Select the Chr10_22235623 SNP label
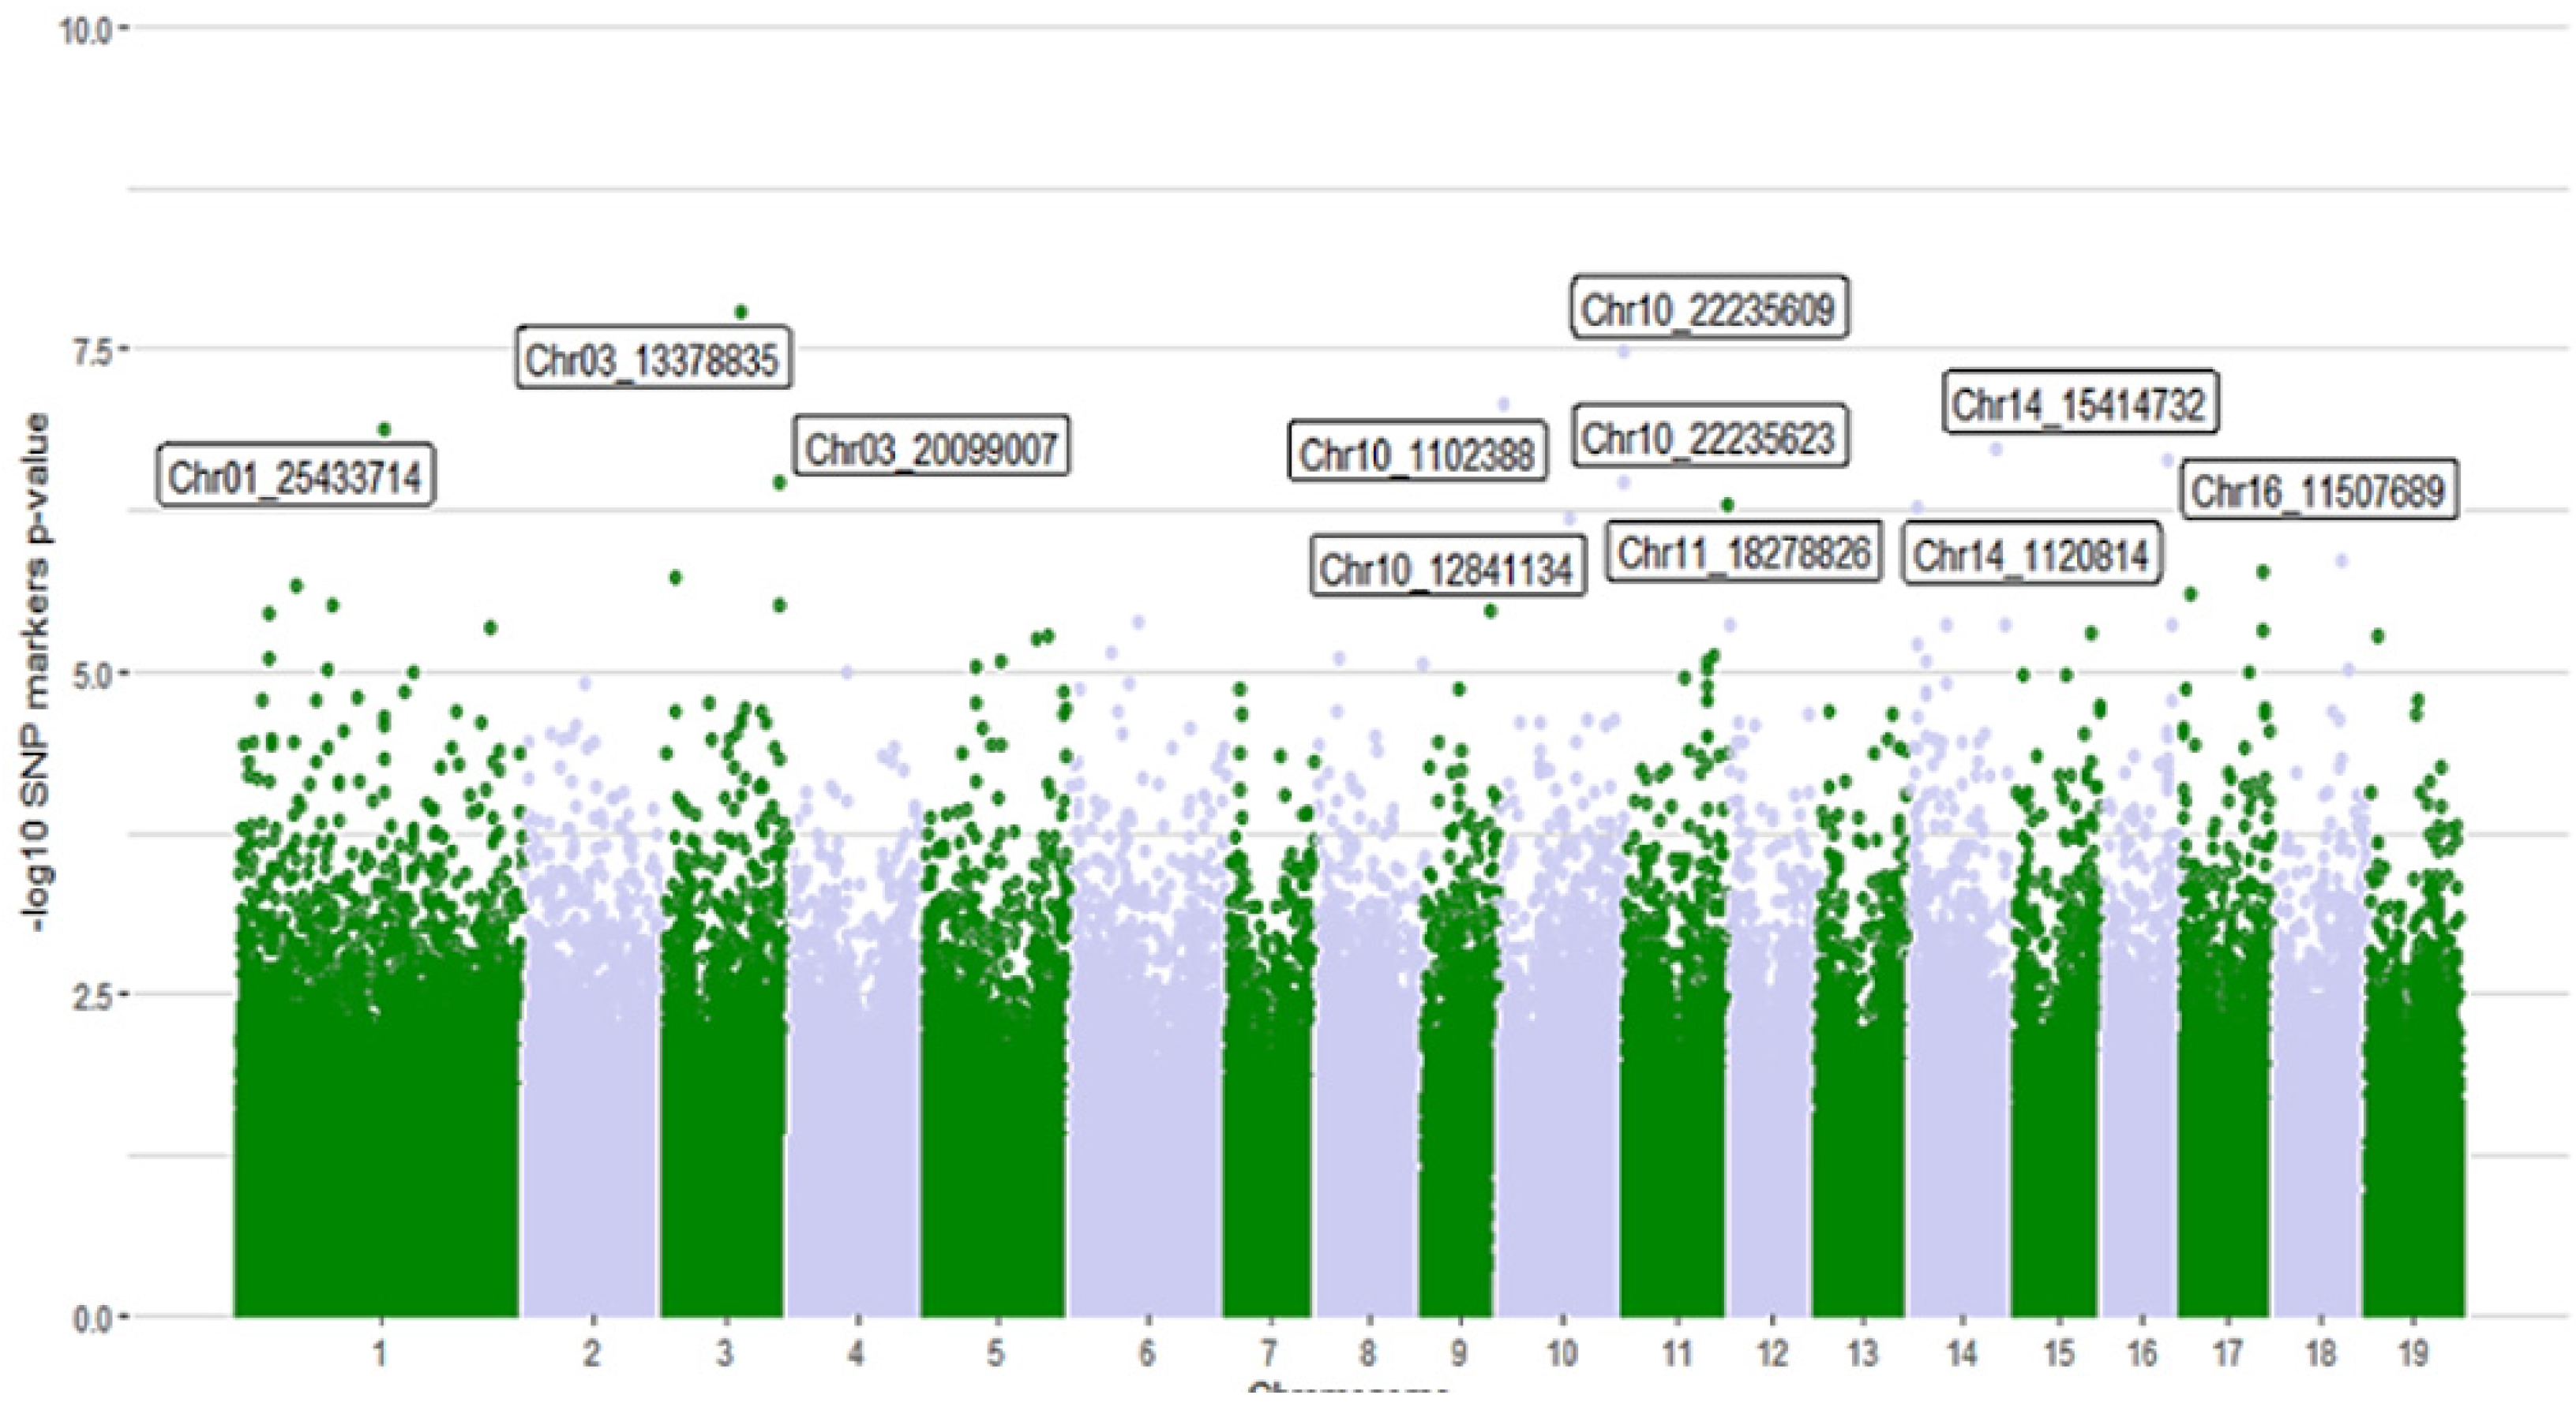This screenshot has height=1410, width=2576. (x=1709, y=436)
